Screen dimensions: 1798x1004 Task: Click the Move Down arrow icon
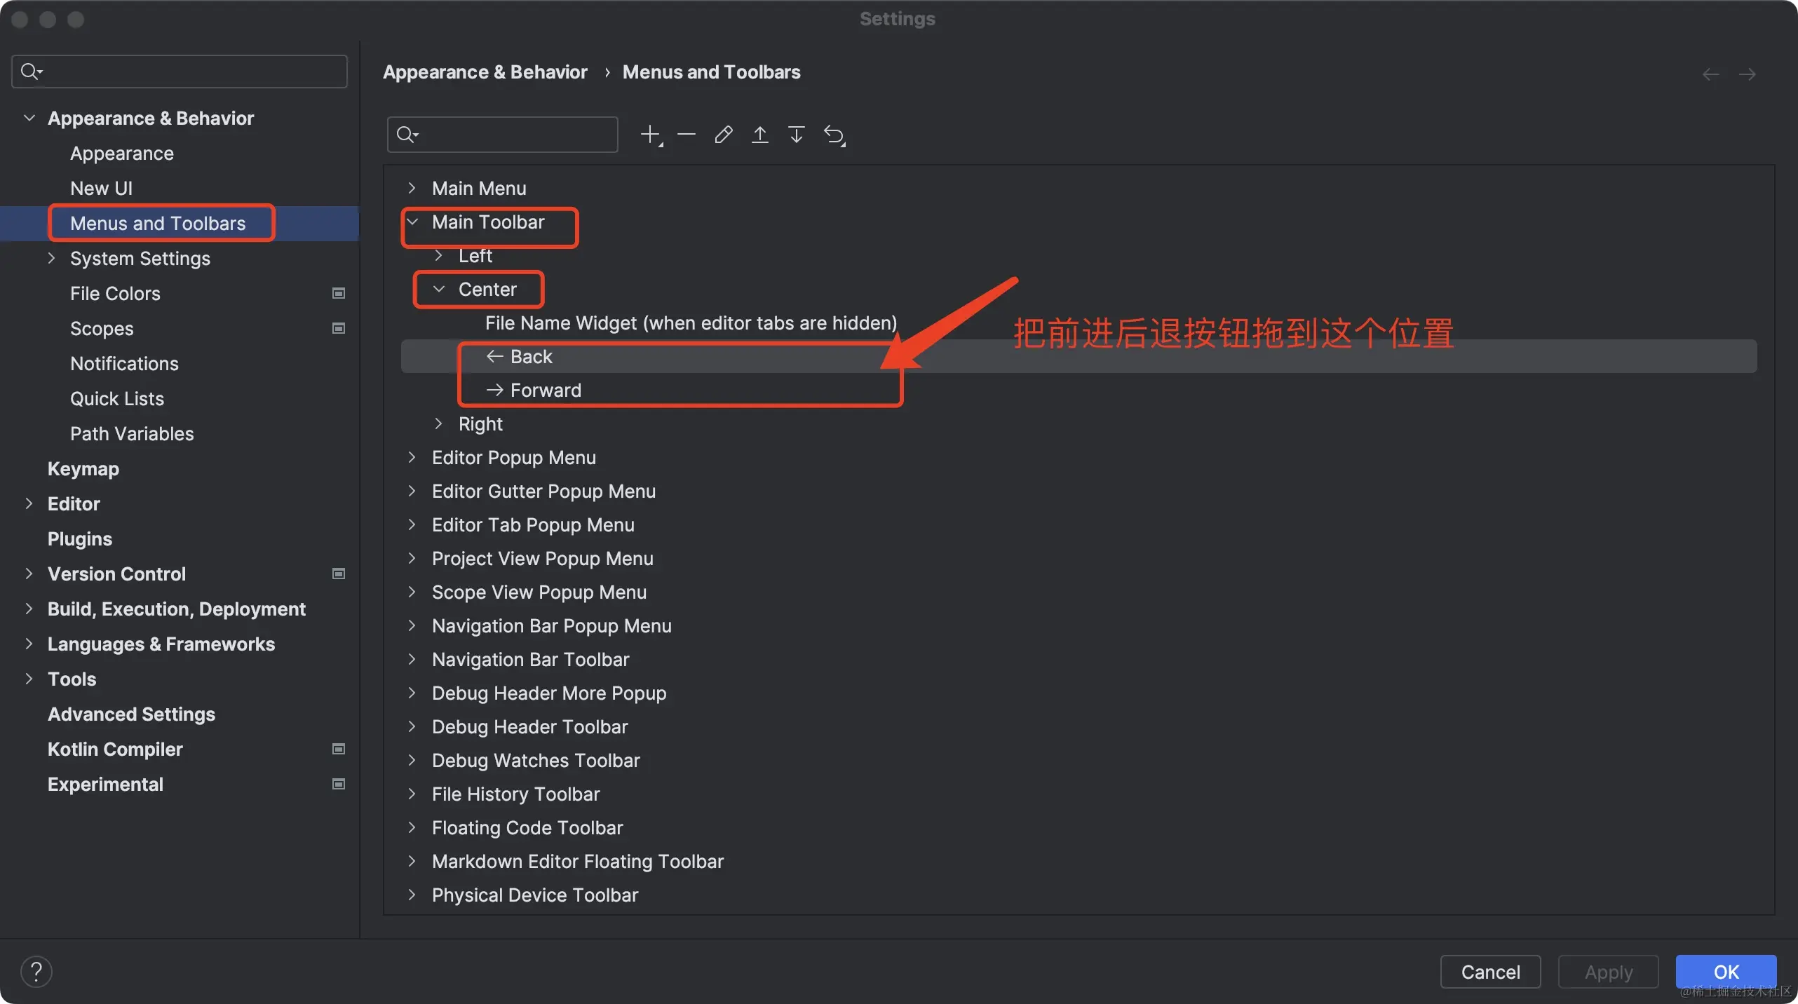pos(796,135)
